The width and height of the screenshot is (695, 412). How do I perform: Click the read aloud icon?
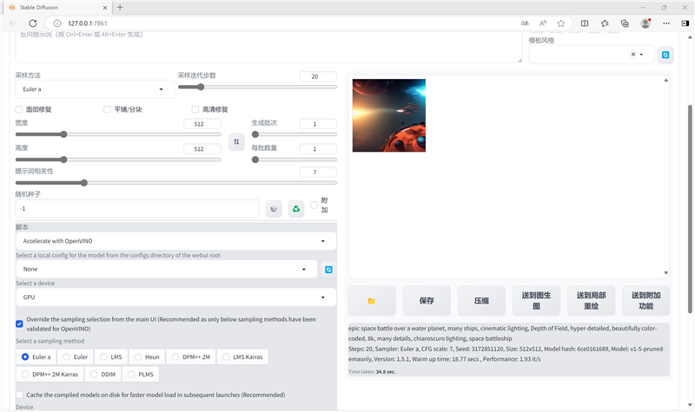[x=542, y=23]
